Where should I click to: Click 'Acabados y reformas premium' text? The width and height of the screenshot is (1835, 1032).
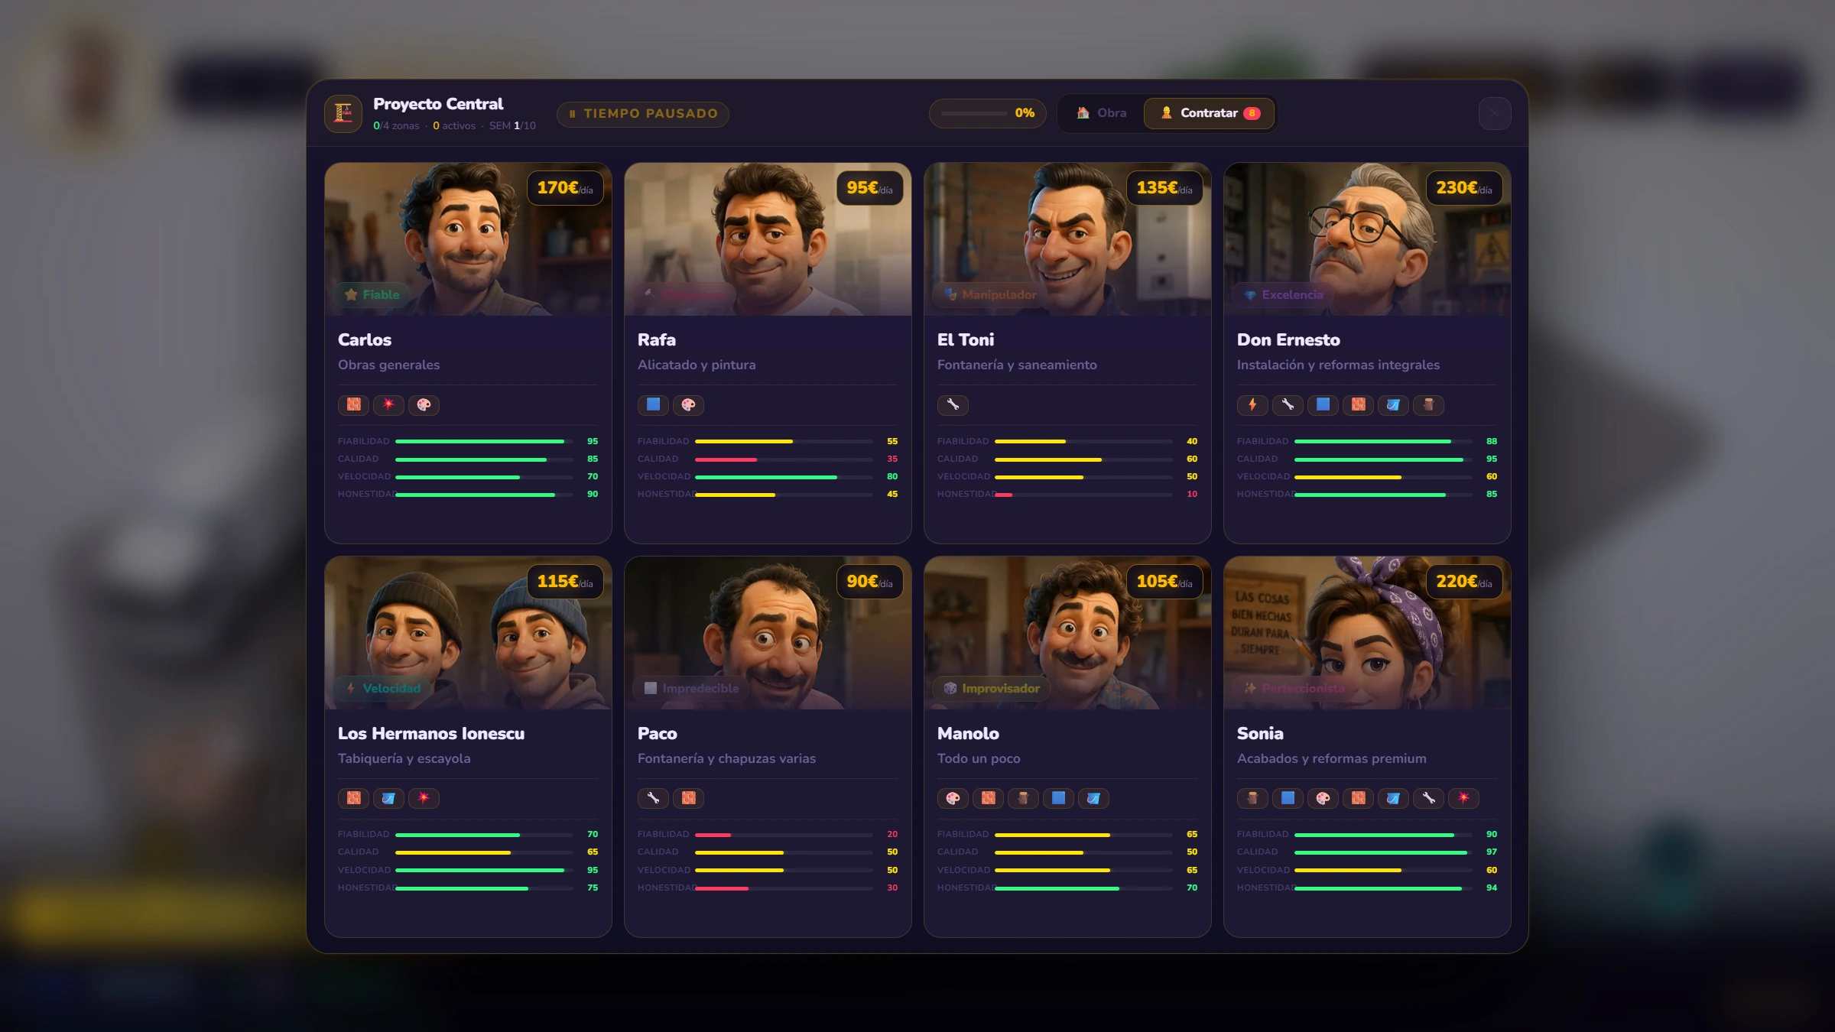click(1332, 759)
